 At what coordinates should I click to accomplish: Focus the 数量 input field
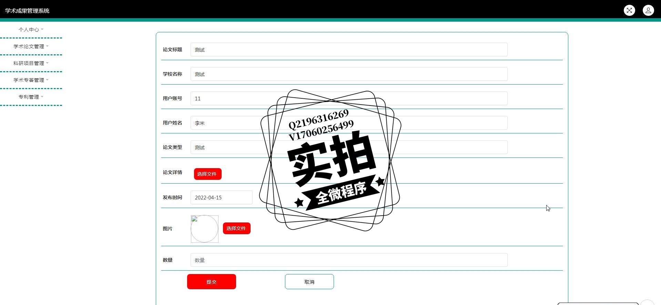[x=349, y=260]
